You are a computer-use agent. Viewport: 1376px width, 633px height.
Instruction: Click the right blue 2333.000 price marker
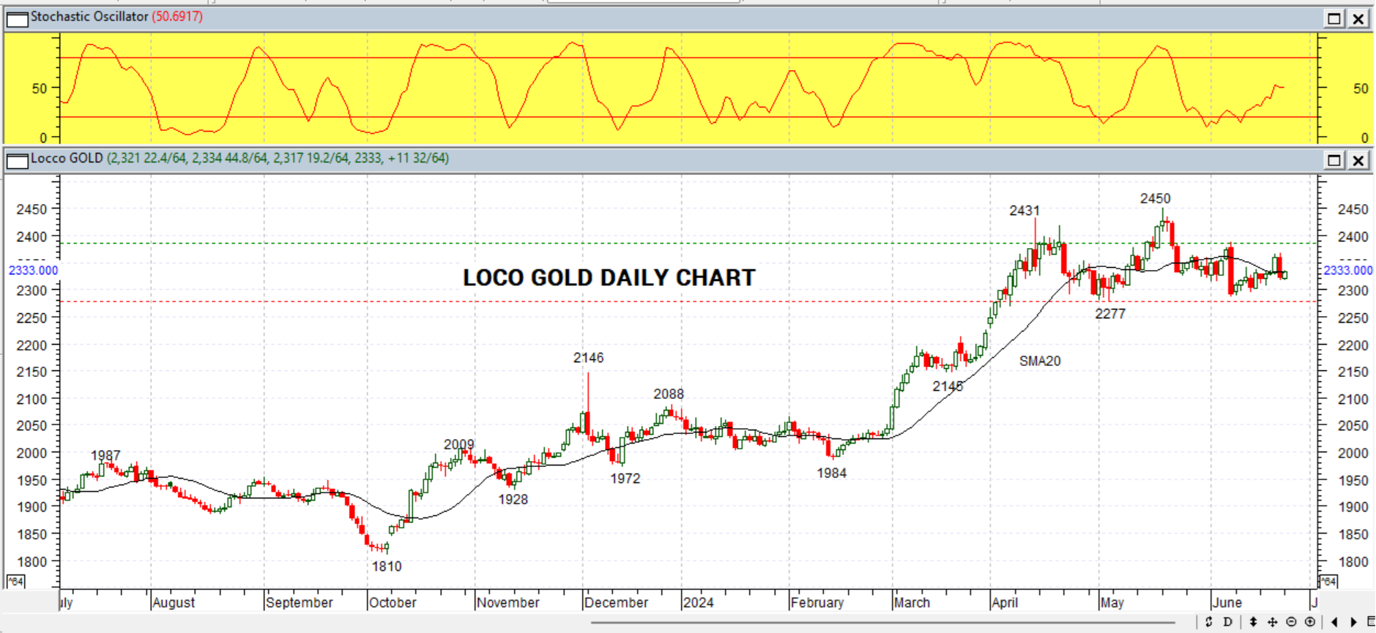(x=1347, y=271)
